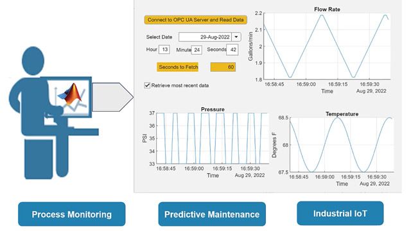Viewport: 411px width, 231px height.
Task: Click the Connect to OPC UA Server button
Action: [x=195, y=20]
